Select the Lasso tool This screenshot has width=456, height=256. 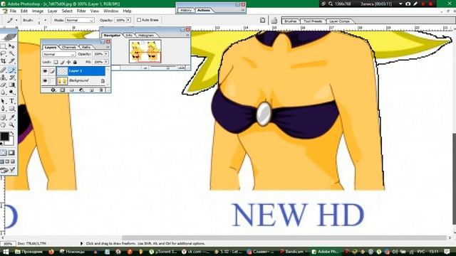pyautogui.click(x=3, y=54)
